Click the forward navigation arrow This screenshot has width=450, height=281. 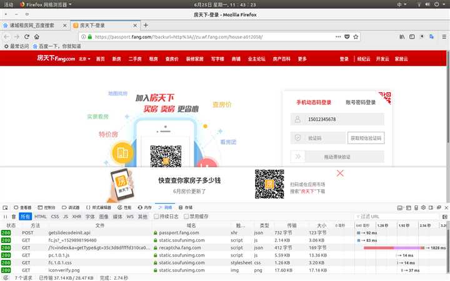[x=17, y=37]
